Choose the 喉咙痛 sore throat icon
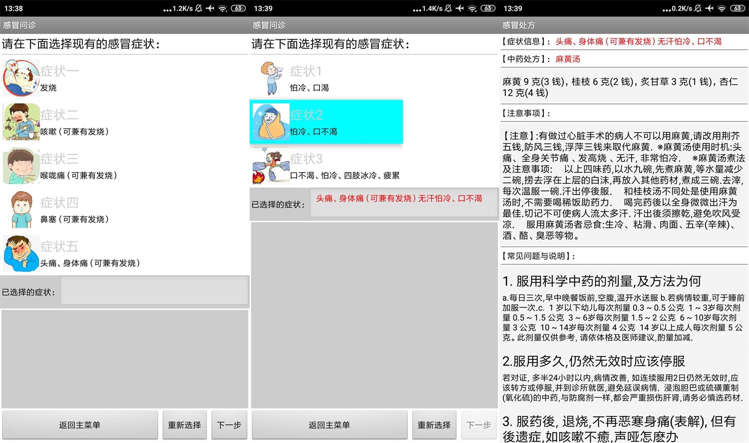The height and width of the screenshot is (443, 749). coord(21,166)
